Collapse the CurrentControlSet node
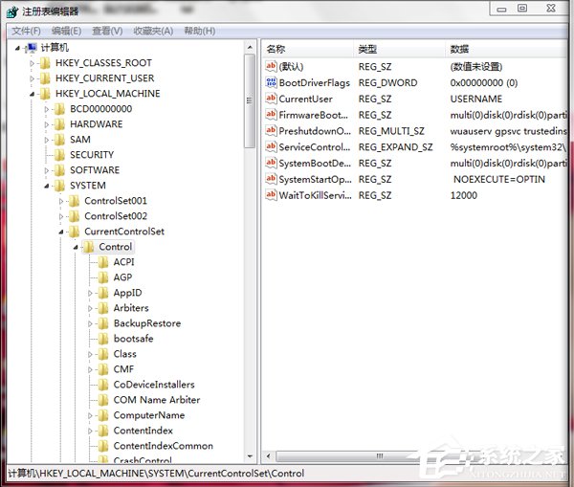The image size is (574, 487). (x=61, y=232)
